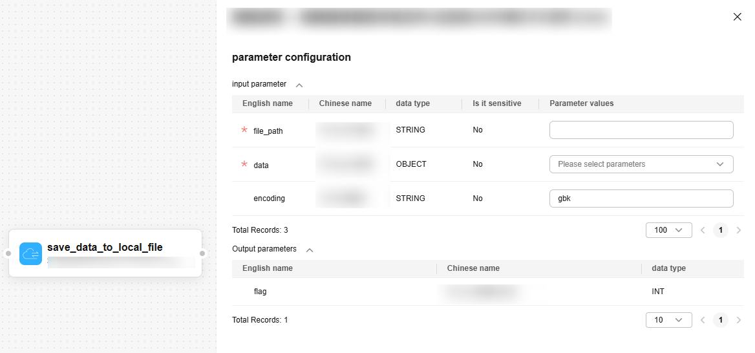Click the save_data_to_local_file node cloud icon
755x353 pixels.
click(x=30, y=253)
